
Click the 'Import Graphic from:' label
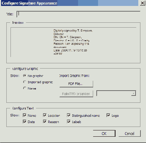tap(74, 76)
